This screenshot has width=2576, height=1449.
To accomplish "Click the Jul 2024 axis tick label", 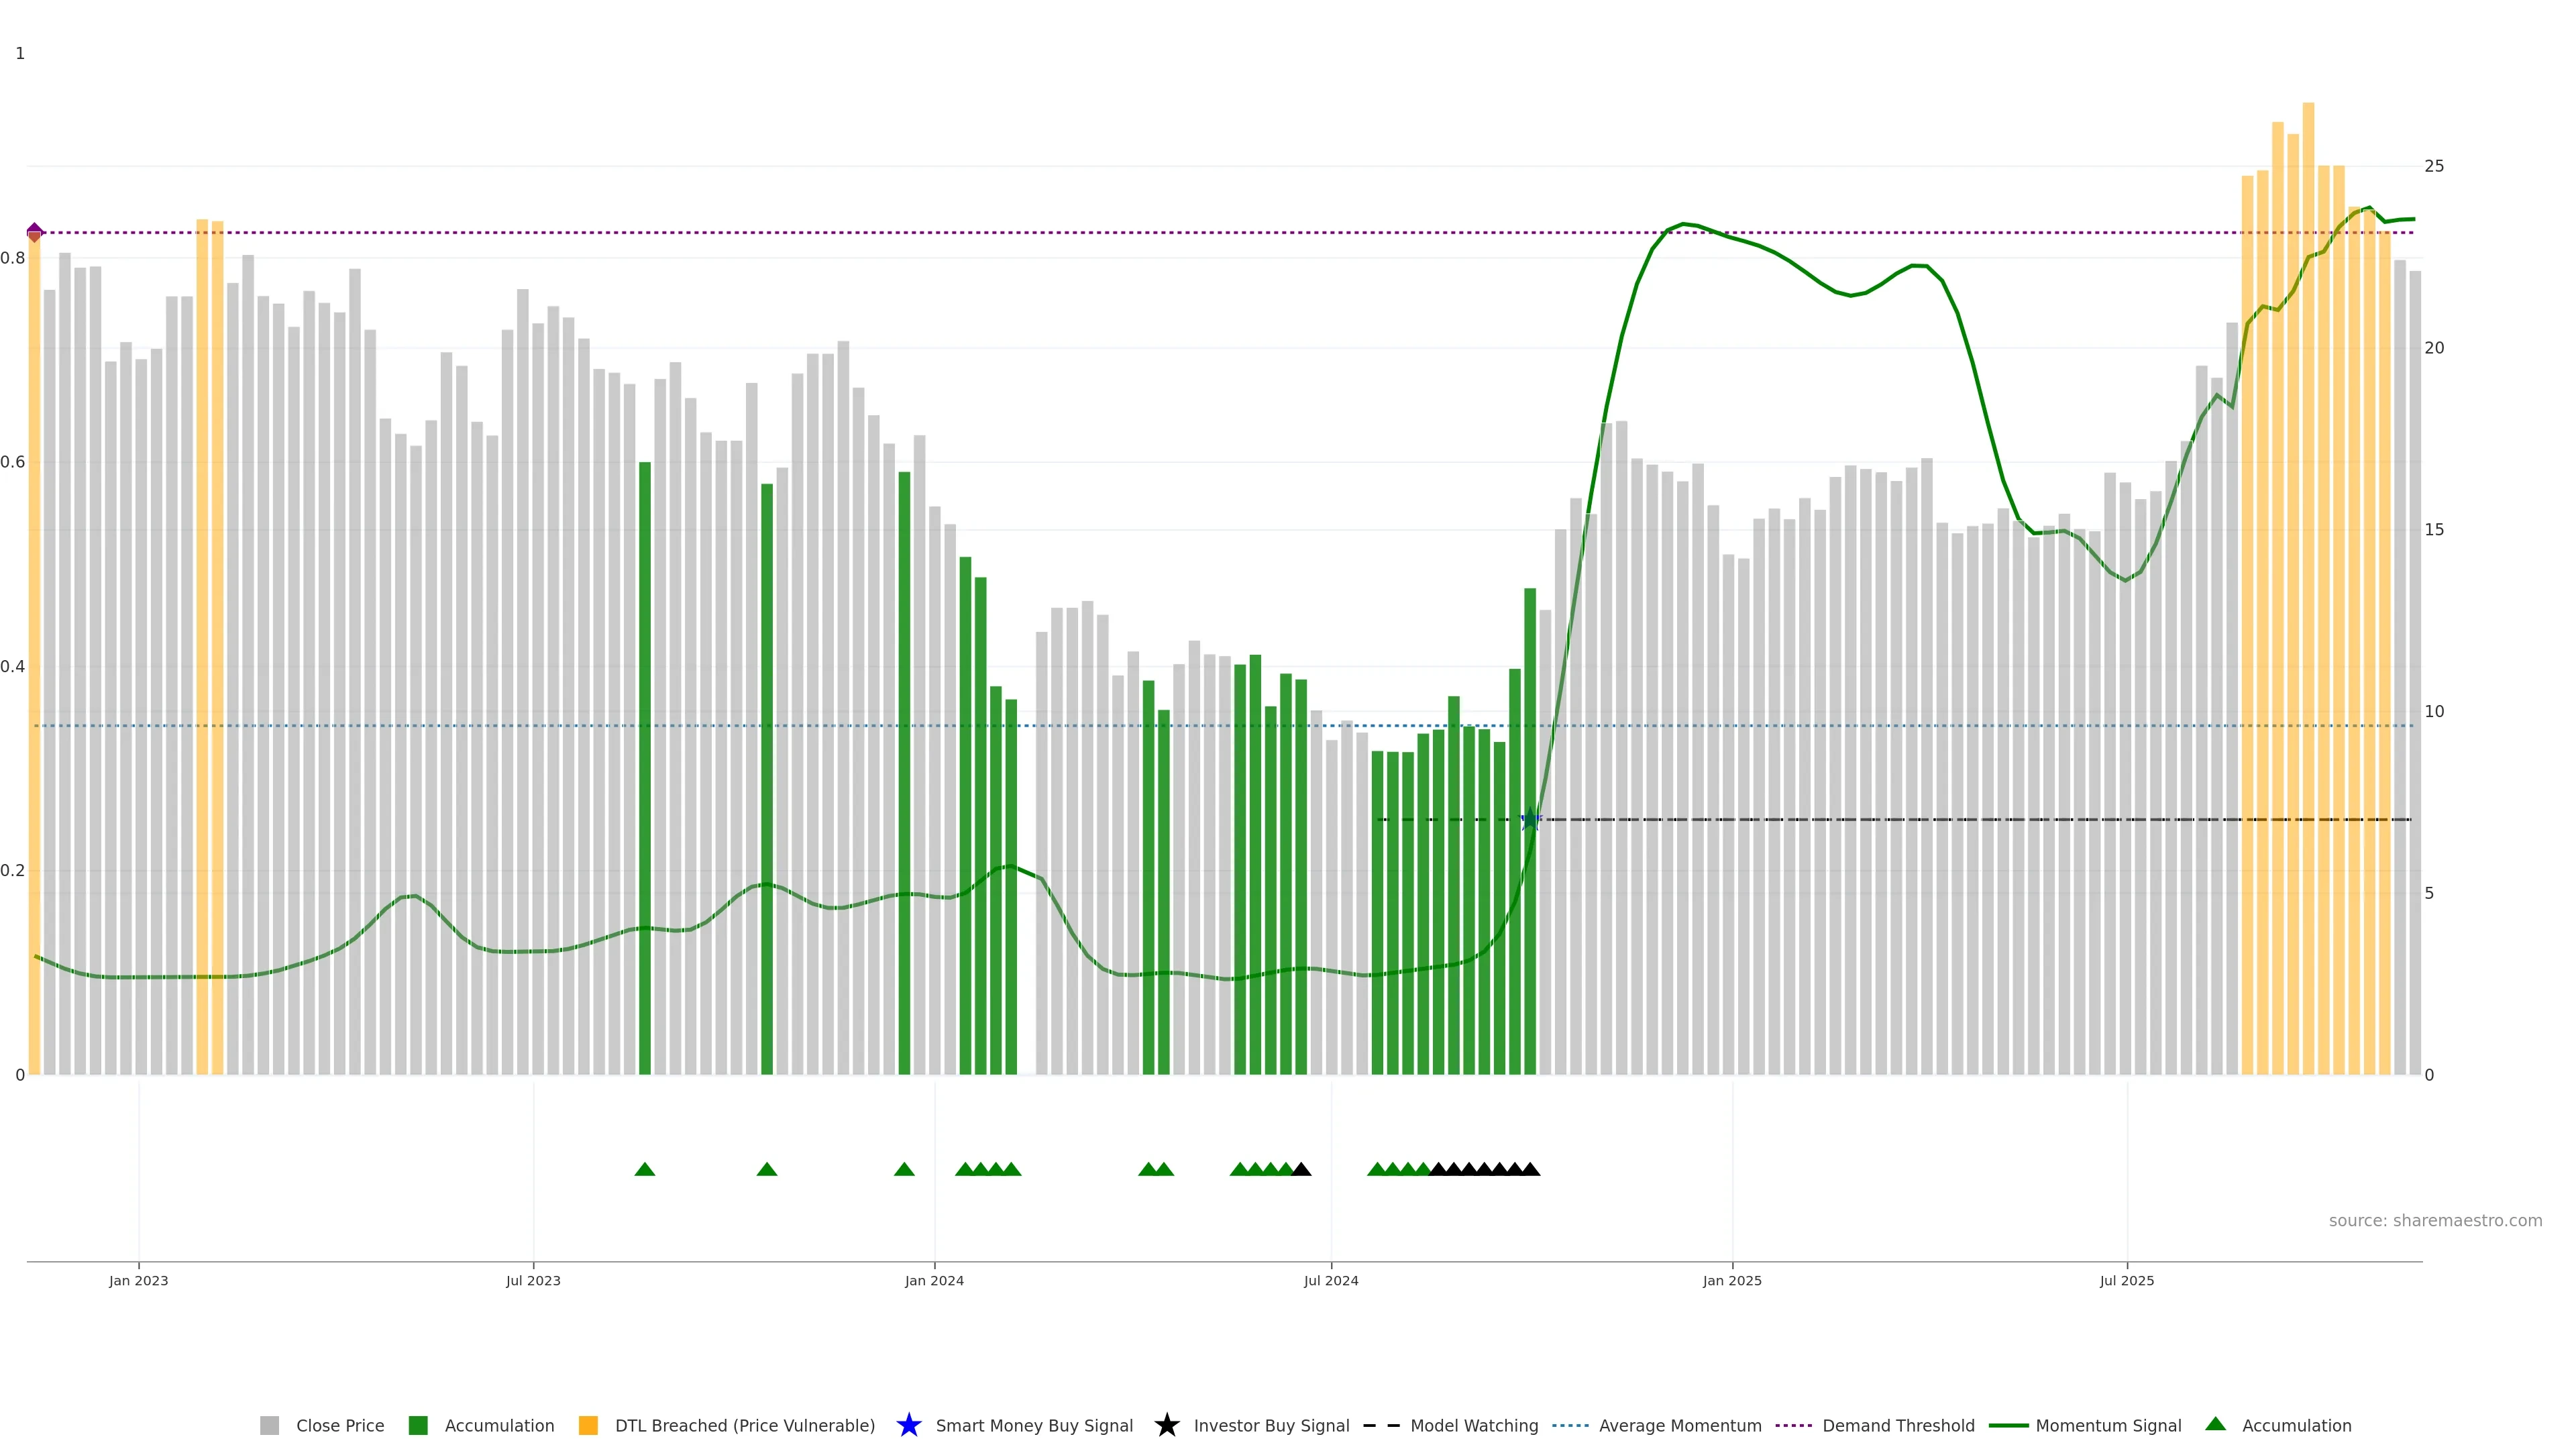I will coord(1331,1280).
